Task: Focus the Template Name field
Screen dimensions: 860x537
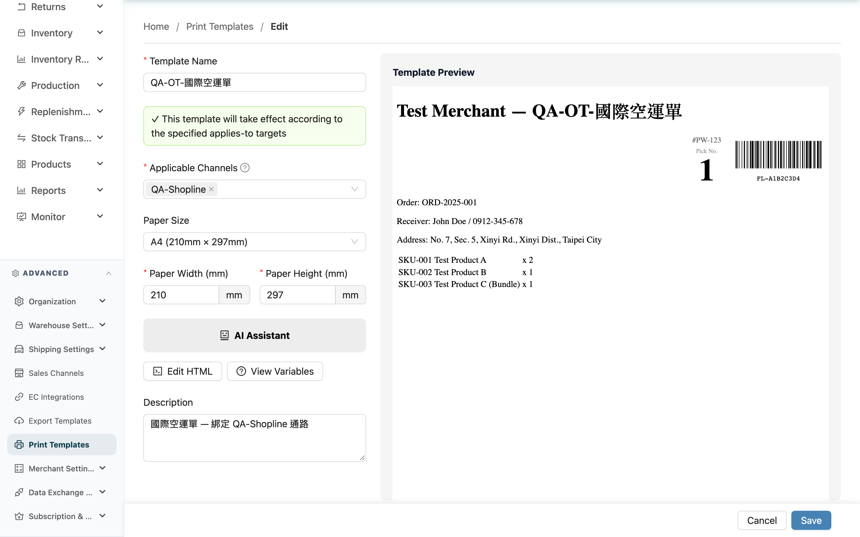Action: 254,82
